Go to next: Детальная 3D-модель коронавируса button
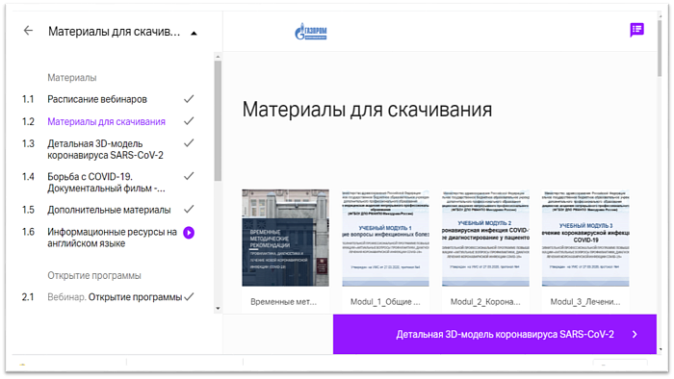674x379 pixels. (x=495, y=335)
